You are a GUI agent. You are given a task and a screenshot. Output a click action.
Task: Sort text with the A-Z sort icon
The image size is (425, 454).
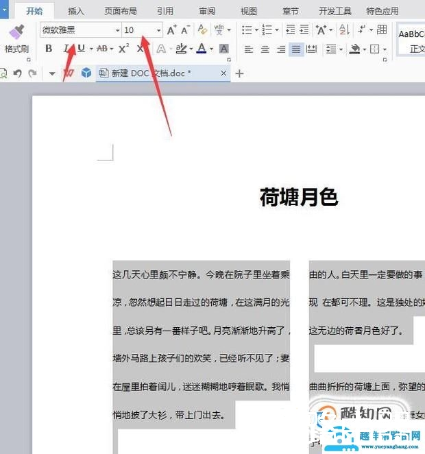[344, 29]
